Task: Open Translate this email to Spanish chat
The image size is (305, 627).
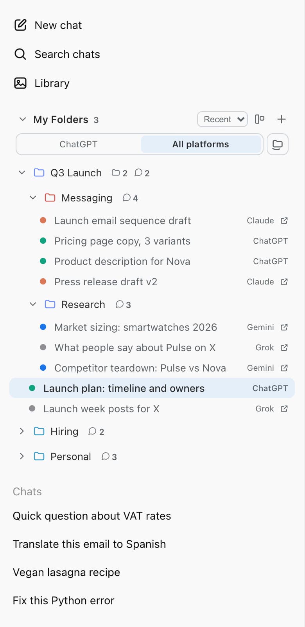Action: (89, 544)
